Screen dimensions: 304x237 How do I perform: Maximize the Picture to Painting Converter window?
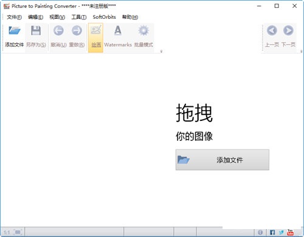click(277, 6)
